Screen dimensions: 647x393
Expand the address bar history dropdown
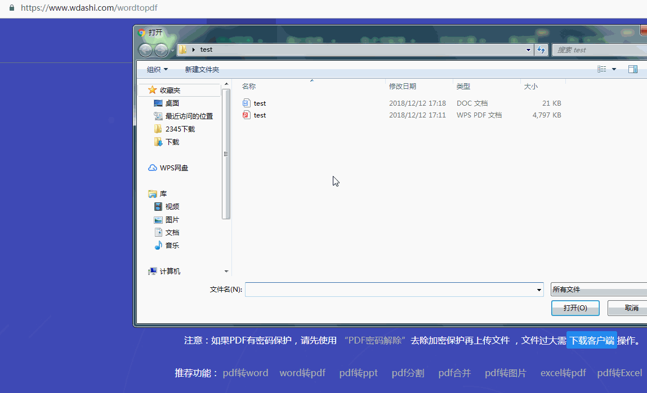coord(528,50)
